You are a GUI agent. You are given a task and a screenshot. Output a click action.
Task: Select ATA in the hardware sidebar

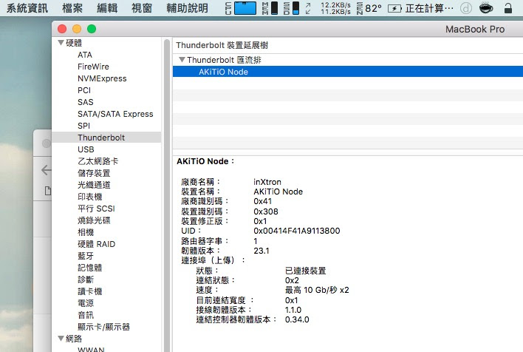click(85, 55)
